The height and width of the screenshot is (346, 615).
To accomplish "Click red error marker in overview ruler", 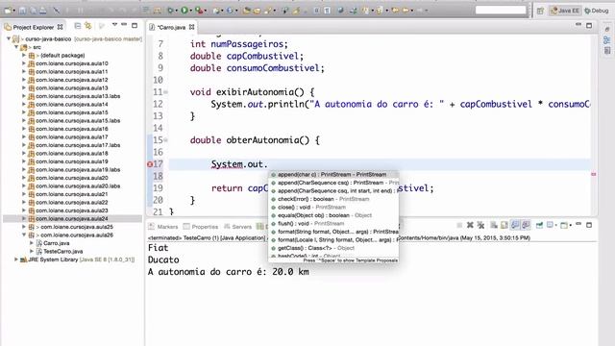I will click(x=594, y=174).
